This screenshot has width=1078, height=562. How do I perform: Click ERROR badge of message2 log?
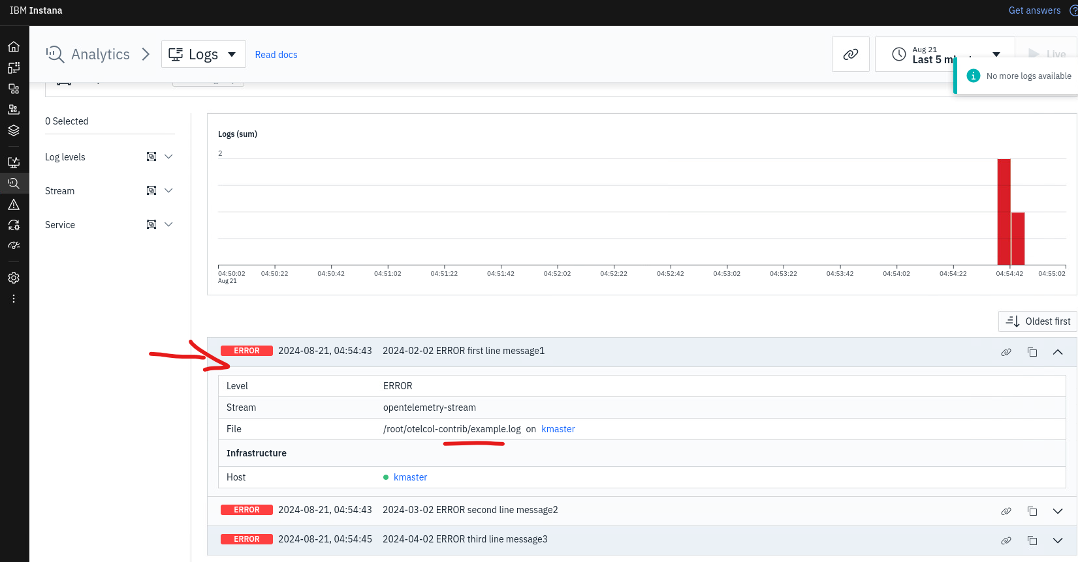(x=247, y=510)
